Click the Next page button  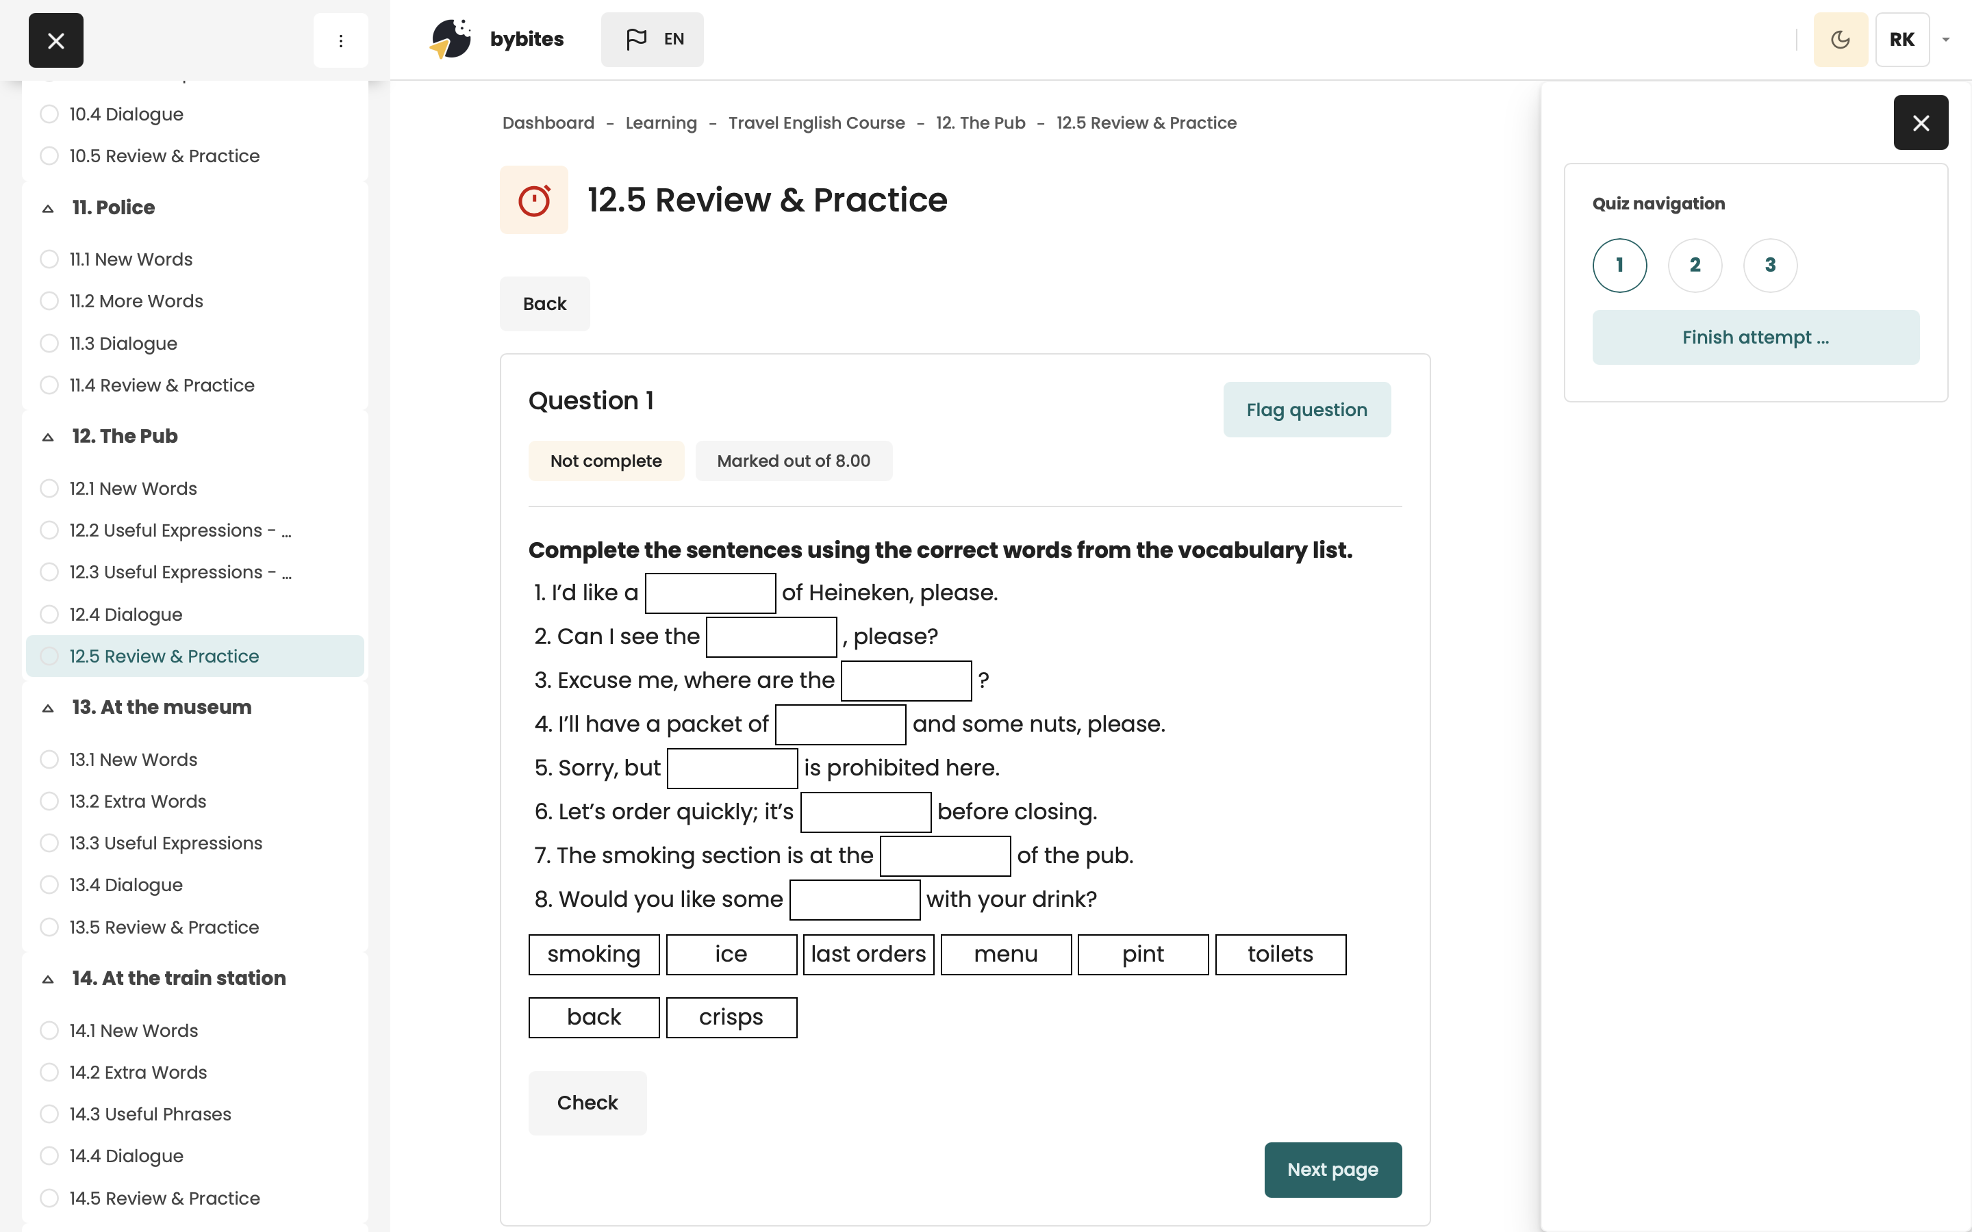click(x=1332, y=1169)
